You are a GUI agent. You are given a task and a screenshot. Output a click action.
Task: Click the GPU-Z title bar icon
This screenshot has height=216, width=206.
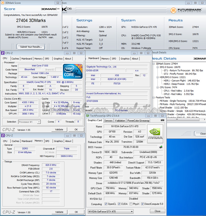(88, 116)
